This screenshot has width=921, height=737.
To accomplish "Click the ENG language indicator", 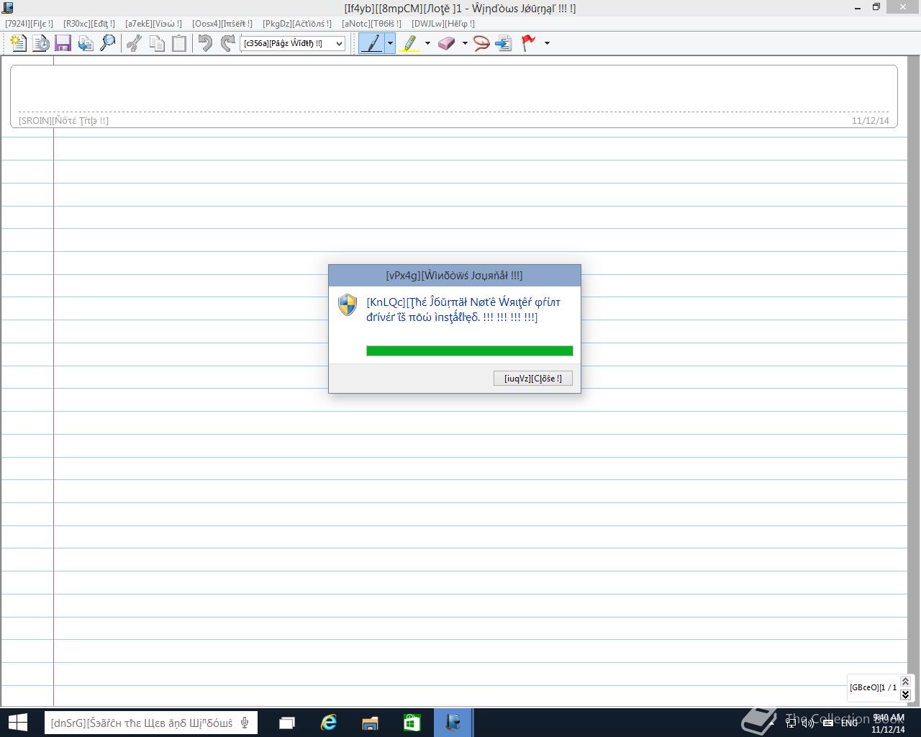I will tap(849, 723).
